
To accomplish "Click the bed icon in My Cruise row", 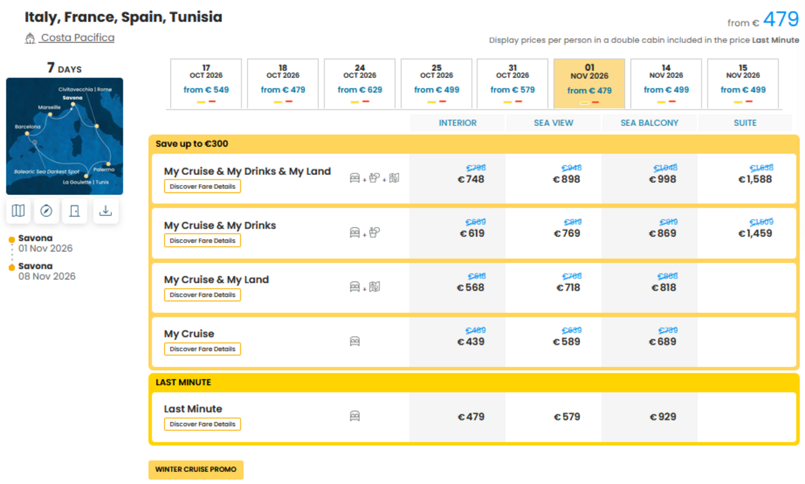I will (x=355, y=342).
